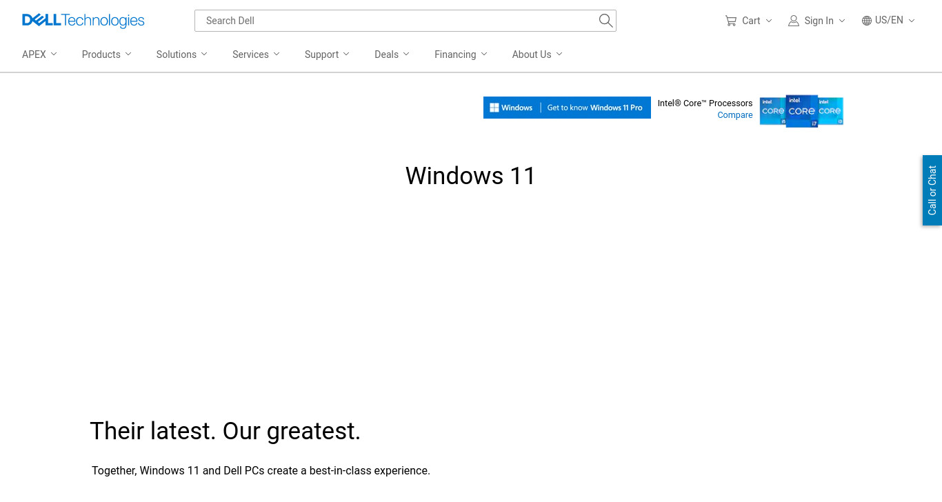Image resolution: width=942 pixels, height=502 pixels.
Task: Click the shopping cart icon
Action: [x=731, y=21]
